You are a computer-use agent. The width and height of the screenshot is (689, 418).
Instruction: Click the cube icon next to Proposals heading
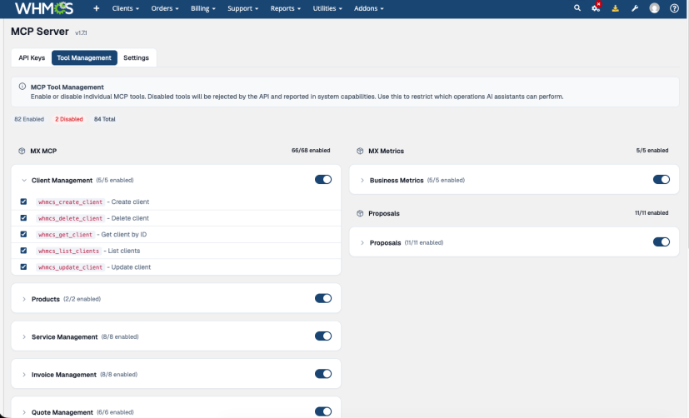[360, 213]
